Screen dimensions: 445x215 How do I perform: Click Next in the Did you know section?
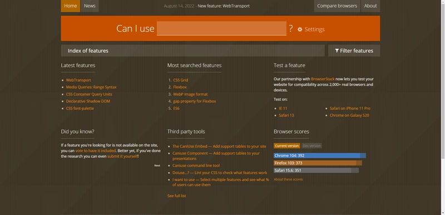tap(157, 166)
